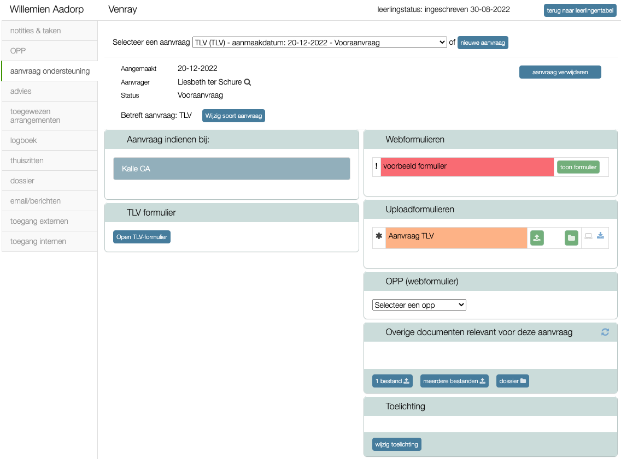This screenshot has height=459, width=621.
Task: Click Open TLV-formulier button
Action: point(142,237)
